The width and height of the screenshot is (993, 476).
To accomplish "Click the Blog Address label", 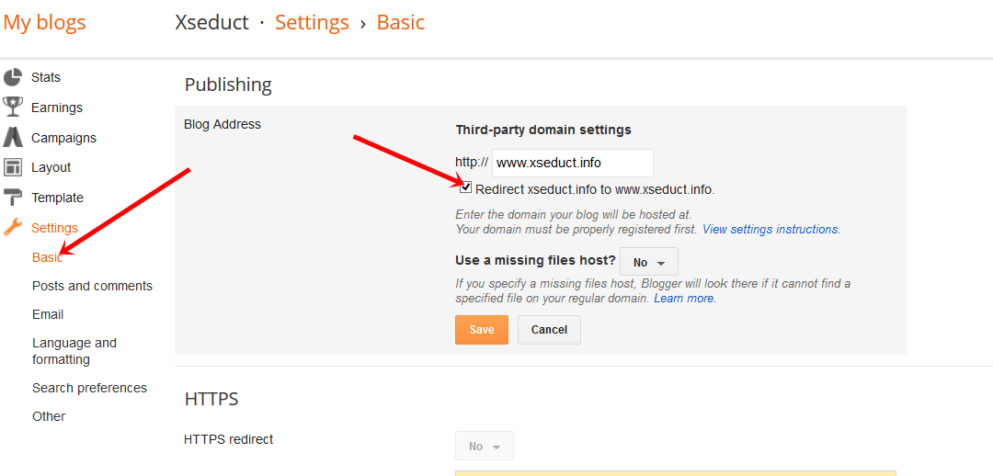I will (223, 124).
